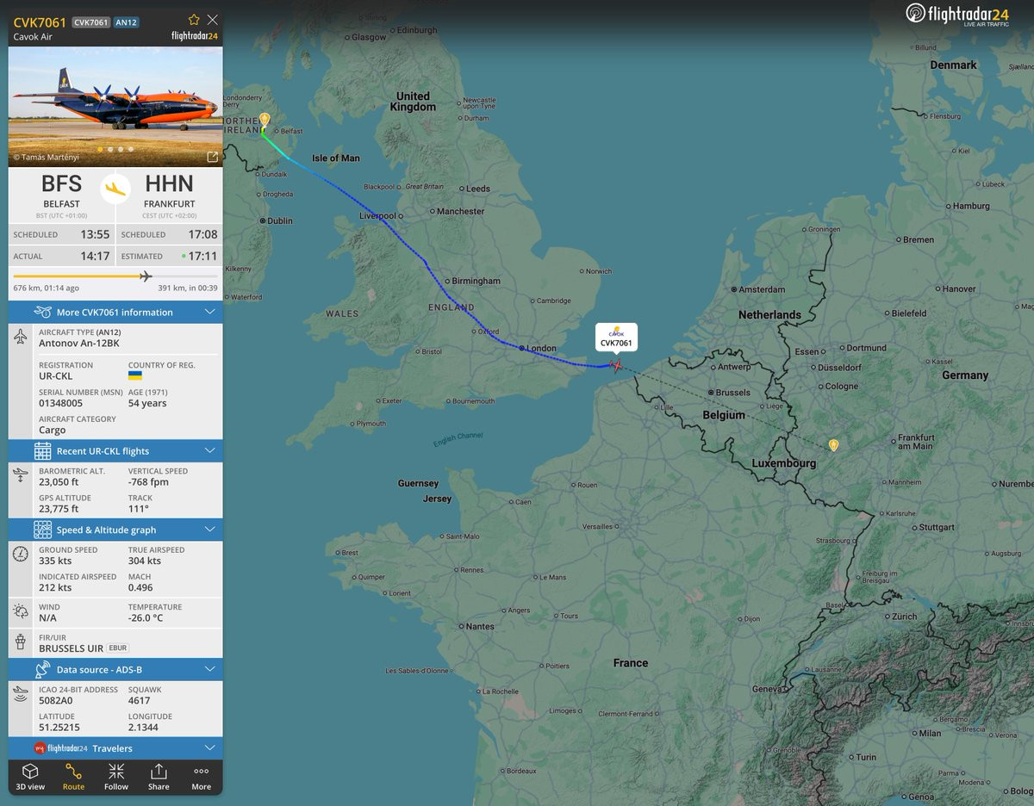Click the Brussels city label on map

click(733, 392)
